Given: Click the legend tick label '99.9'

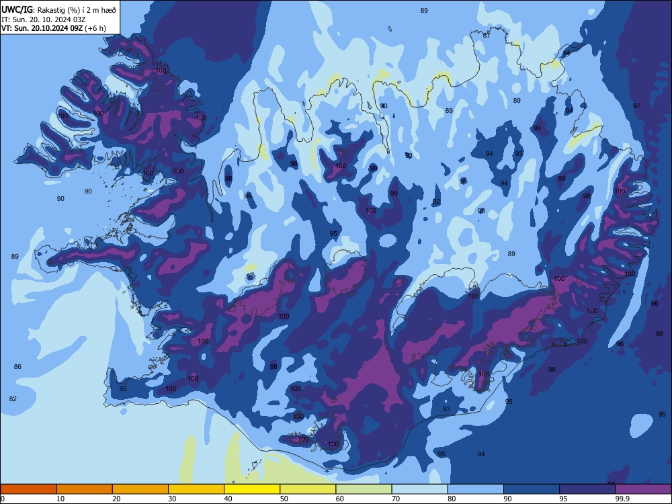Looking at the screenshot, I should [x=622, y=499].
